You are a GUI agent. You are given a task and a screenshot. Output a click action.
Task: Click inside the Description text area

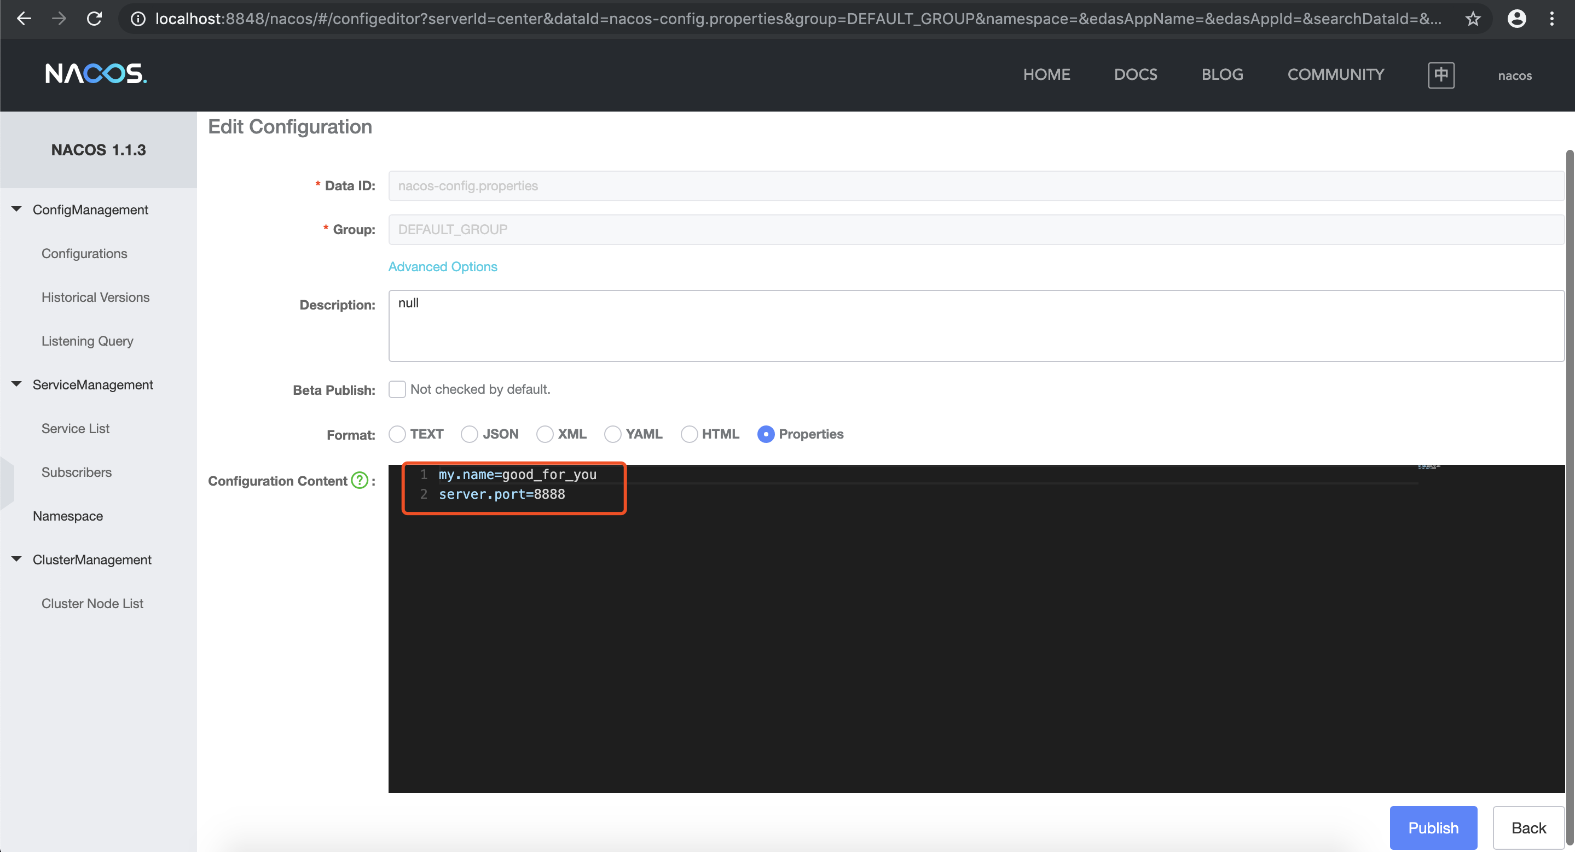tap(975, 325)
